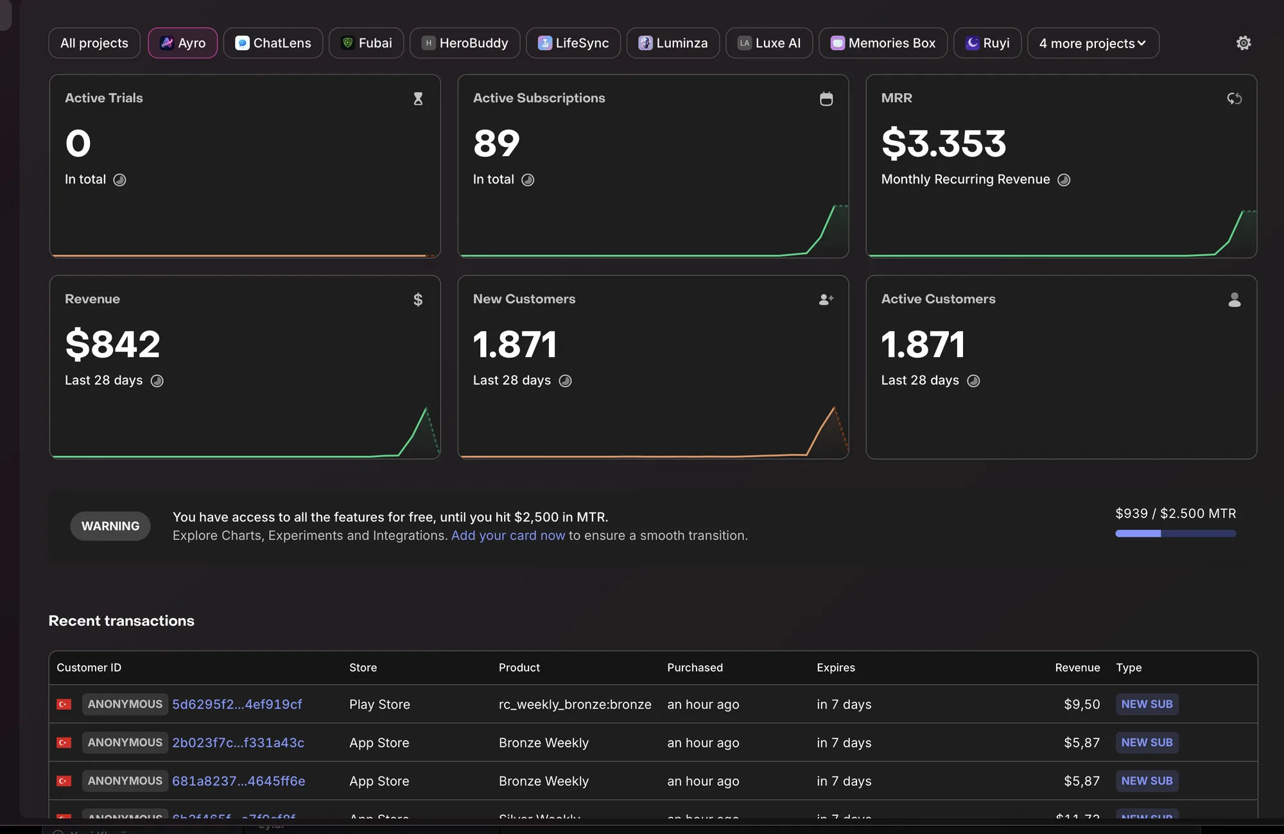
Task: Switch to the ChatLens project
Action: click(x=273, y=43)
